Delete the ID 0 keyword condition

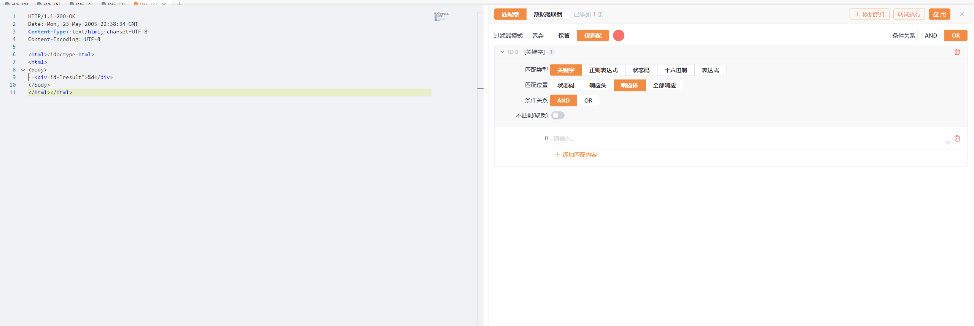957,52
